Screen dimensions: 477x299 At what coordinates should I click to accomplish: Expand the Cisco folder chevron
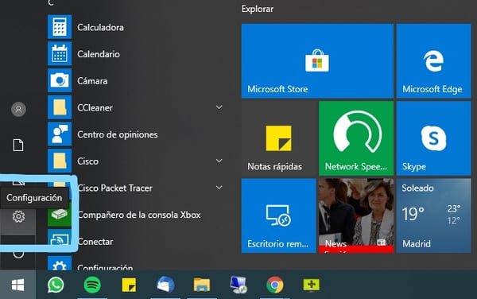click(x=219, y=161)
